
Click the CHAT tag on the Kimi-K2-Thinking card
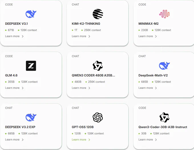(75, 5)
